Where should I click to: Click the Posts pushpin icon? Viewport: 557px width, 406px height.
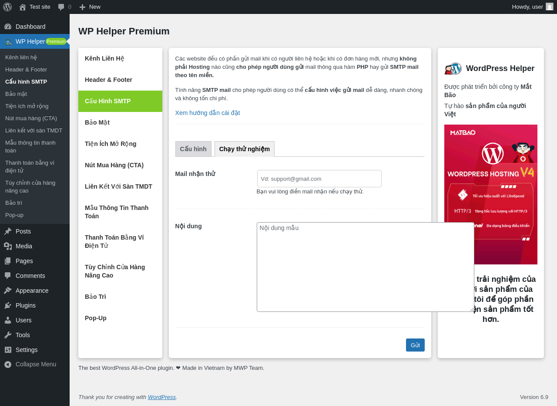coord(8,231)
